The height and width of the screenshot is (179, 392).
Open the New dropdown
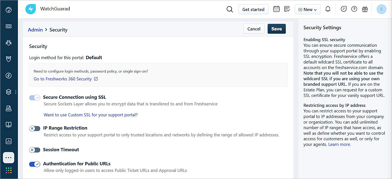point(307,9)
